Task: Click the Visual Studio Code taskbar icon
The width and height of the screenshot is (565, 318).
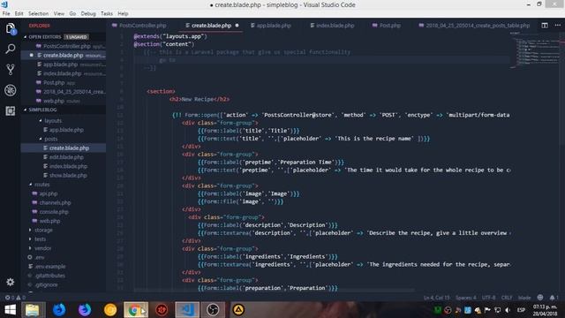Action: 187,310
